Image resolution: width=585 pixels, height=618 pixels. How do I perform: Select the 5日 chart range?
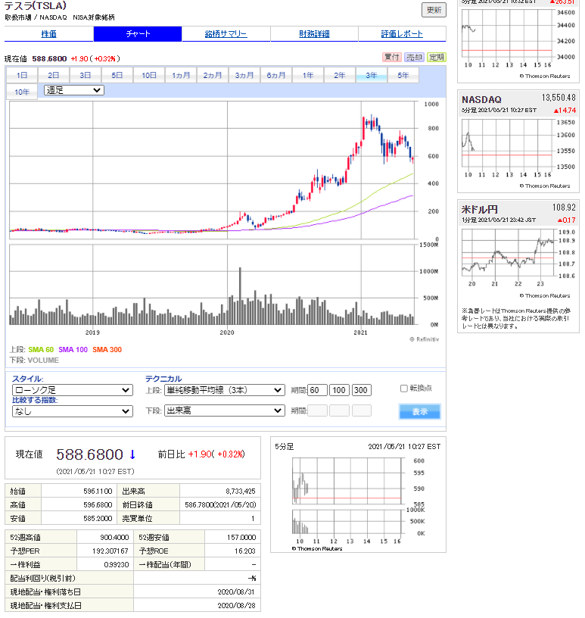[117, 75]
